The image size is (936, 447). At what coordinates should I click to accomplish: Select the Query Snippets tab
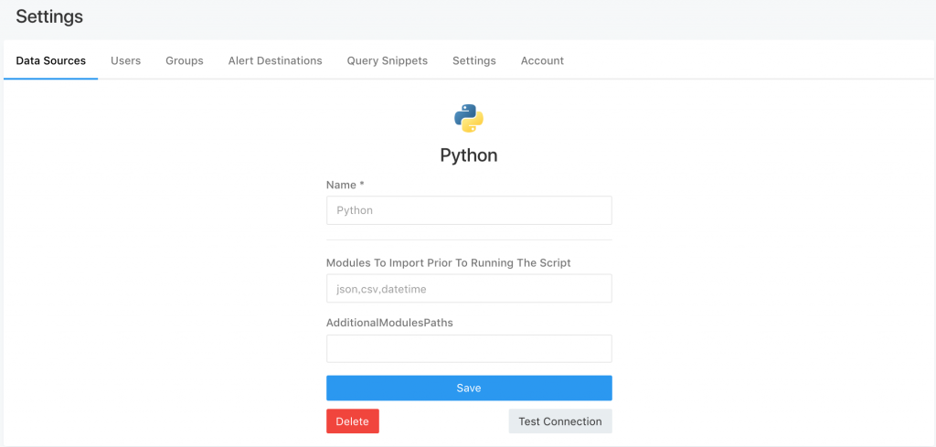pyautogui.click(x=387, y=60)
